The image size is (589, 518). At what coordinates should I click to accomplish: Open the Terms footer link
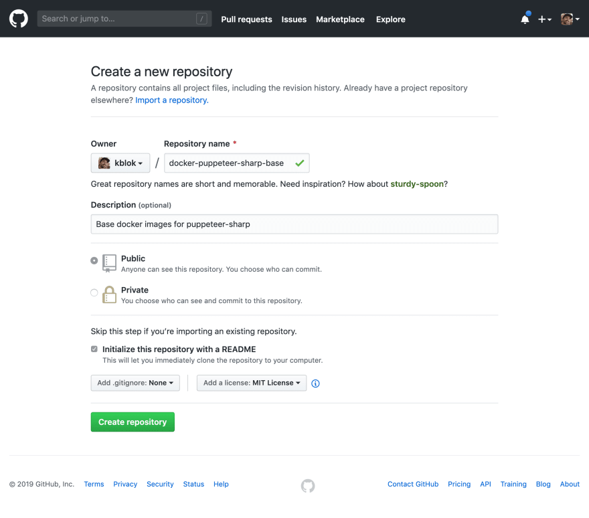point(94,484)
